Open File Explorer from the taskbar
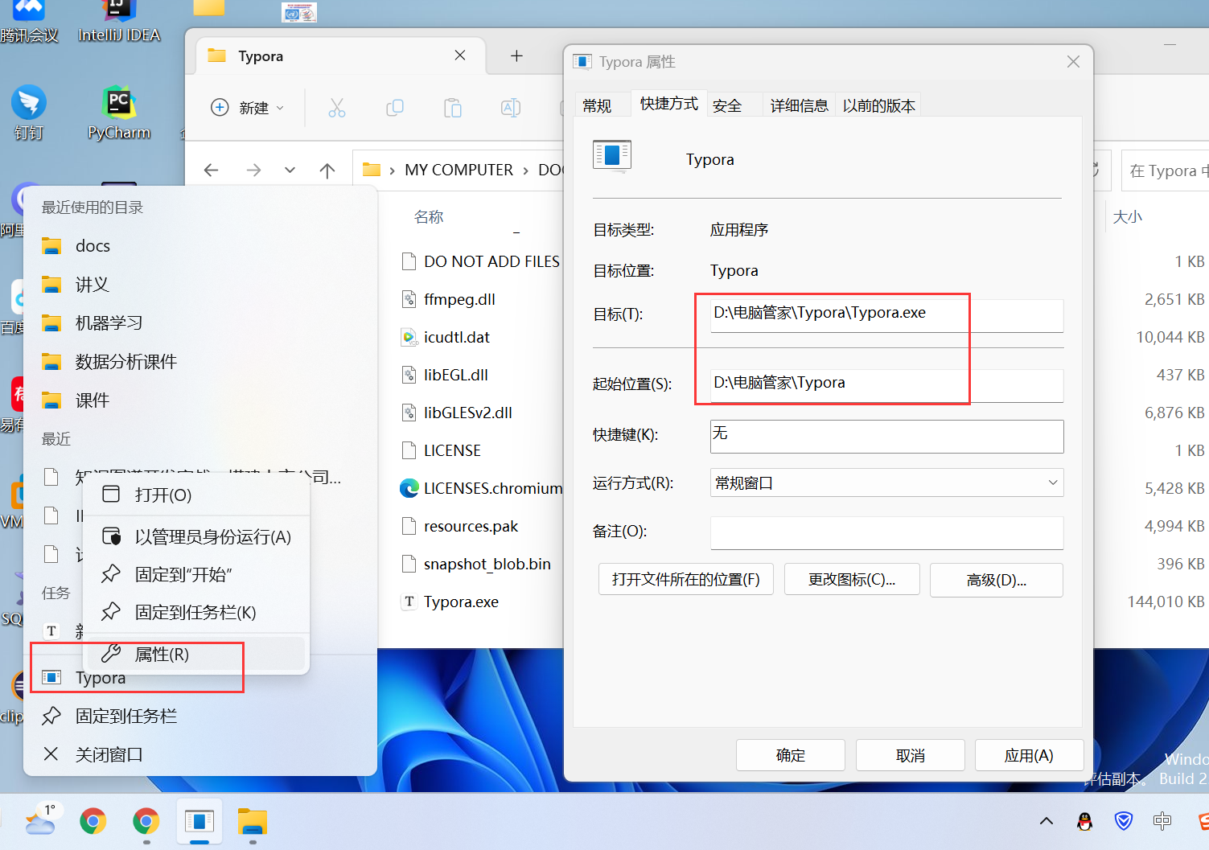This screenshot has width=1209, height=850. [252, 822]
